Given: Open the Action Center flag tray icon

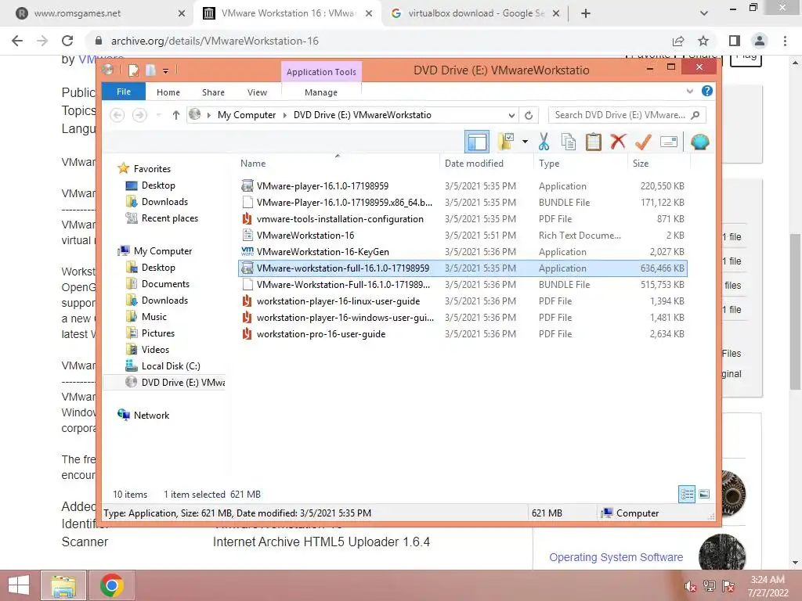Looking at the screenshot, I should [x=729, y=586].
